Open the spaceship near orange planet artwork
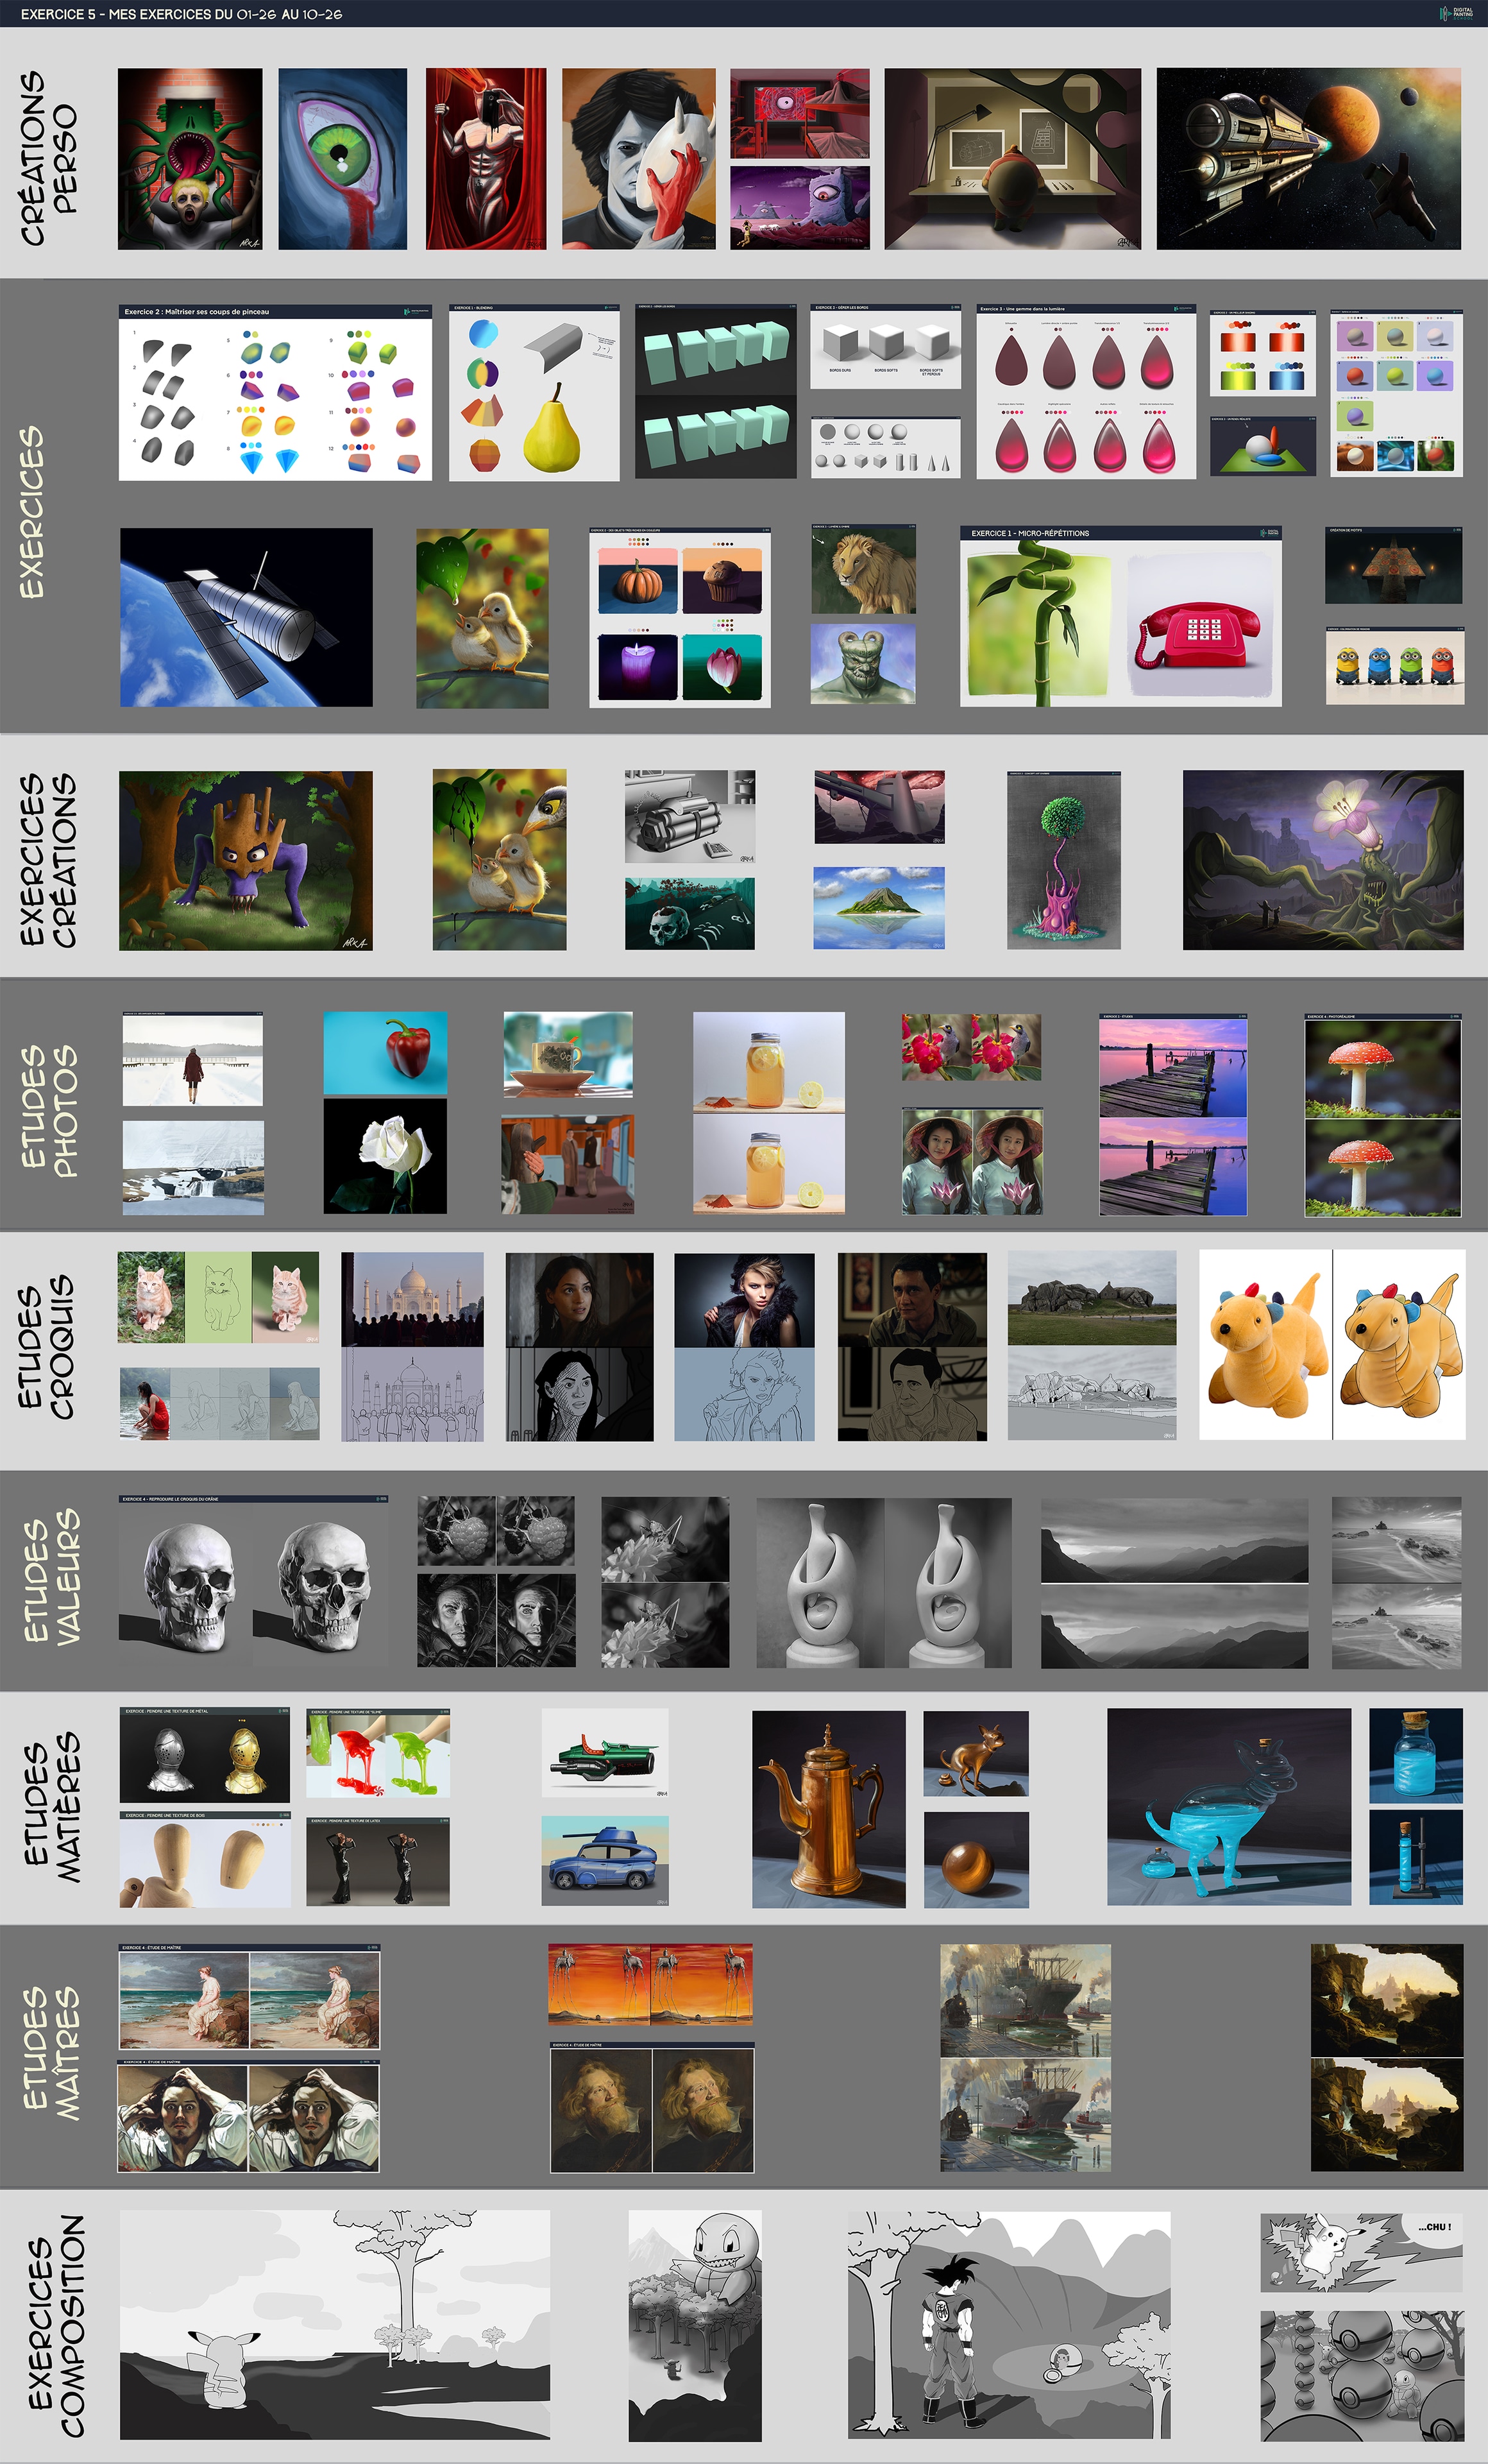The height and width of the screenshot is (2464, 1488). tap(1309, 159)
